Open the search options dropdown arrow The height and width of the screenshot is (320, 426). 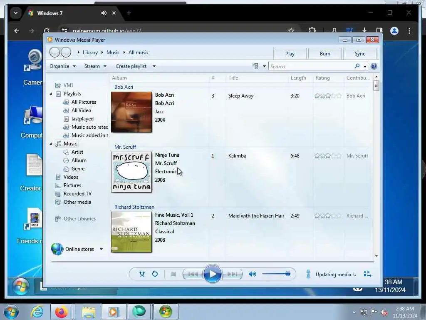point(365,66)
